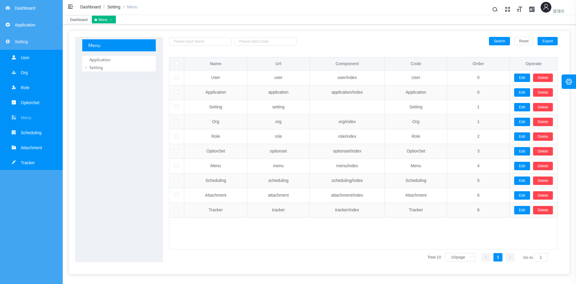Viewport: 576px width, 284px height.
Task: Close the Menu tab with its x
Action: (111, 20)
